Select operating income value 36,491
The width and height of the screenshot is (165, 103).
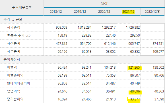111,91
